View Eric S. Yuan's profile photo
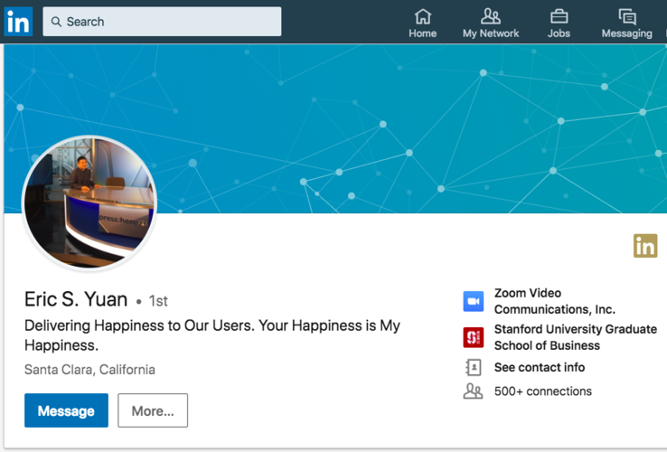The height and width of the screenshot is (452, 667). tap(89, 202)
